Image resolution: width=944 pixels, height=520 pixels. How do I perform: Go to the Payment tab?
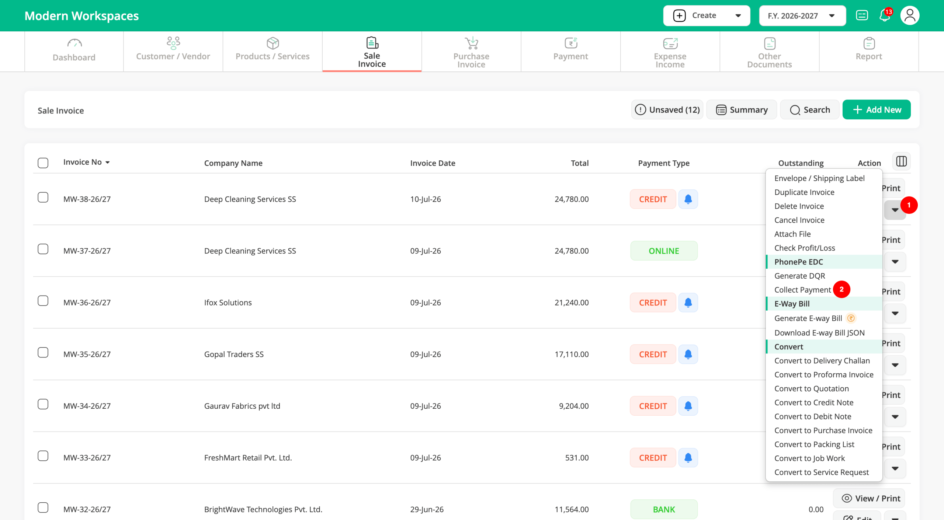click(570, 51)
